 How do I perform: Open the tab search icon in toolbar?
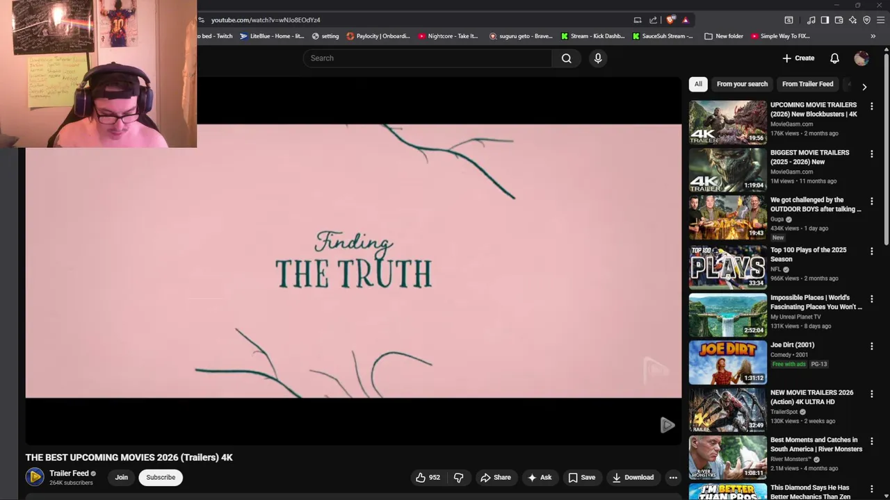[x=788, y=20]
